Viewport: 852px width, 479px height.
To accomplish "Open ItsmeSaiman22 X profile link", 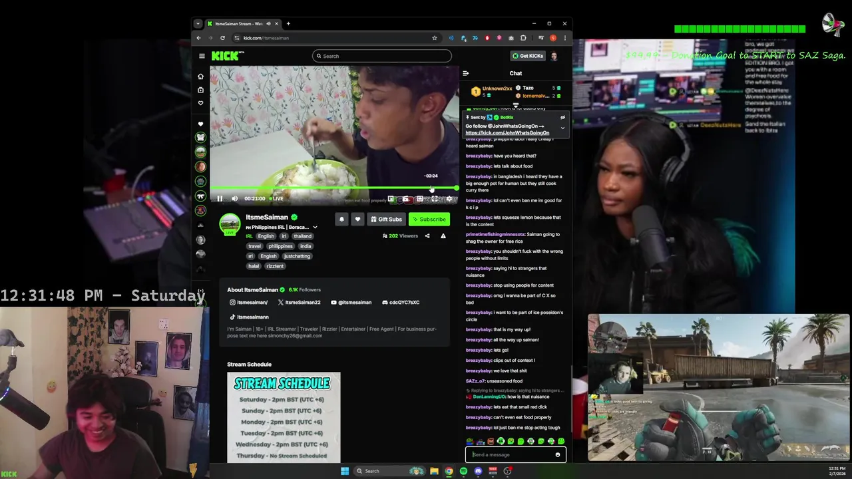I will tap(299, 302).
